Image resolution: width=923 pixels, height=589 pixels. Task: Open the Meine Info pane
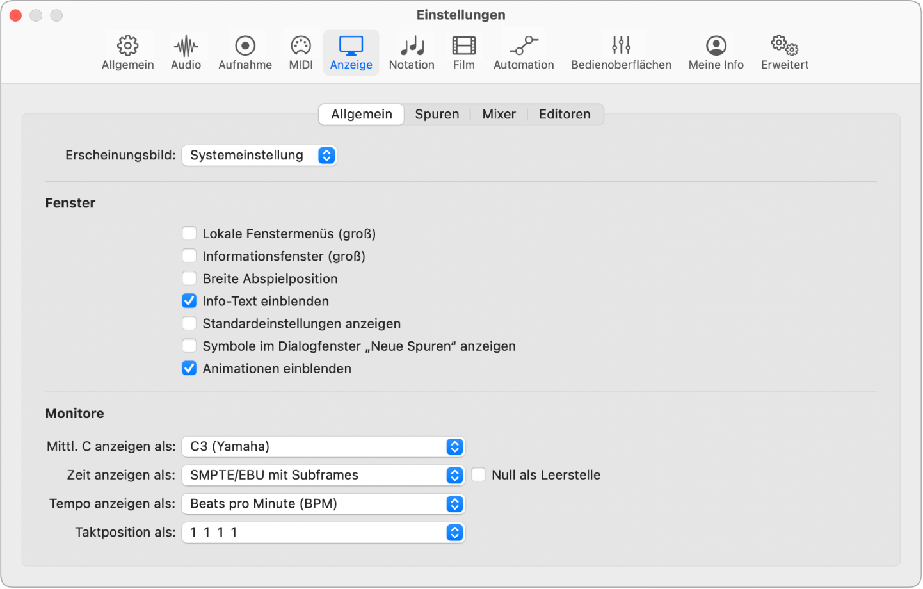[716, 52]
